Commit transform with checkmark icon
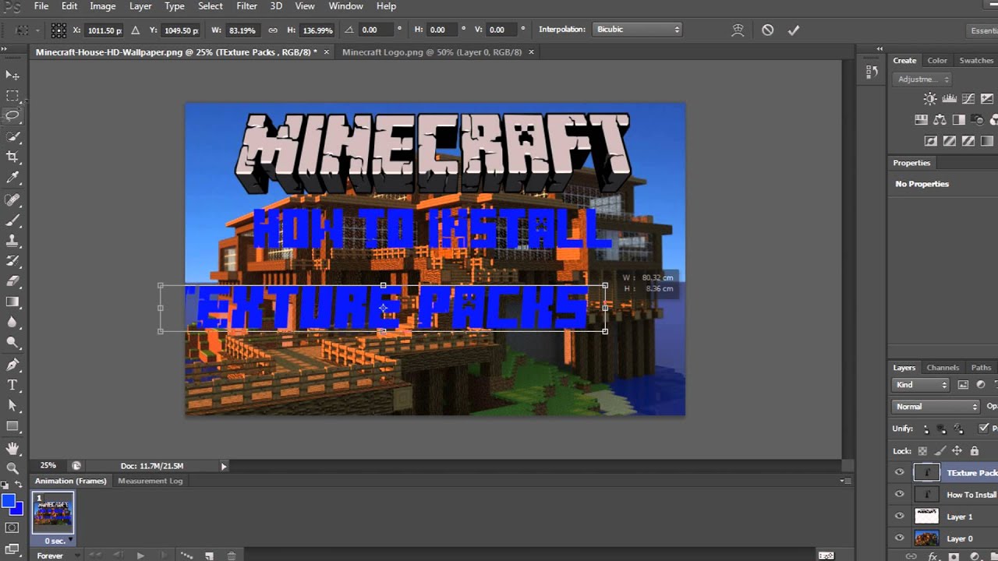Image resolution: width=998 pixels, height=561 pixels. click(x=794, y=30)
